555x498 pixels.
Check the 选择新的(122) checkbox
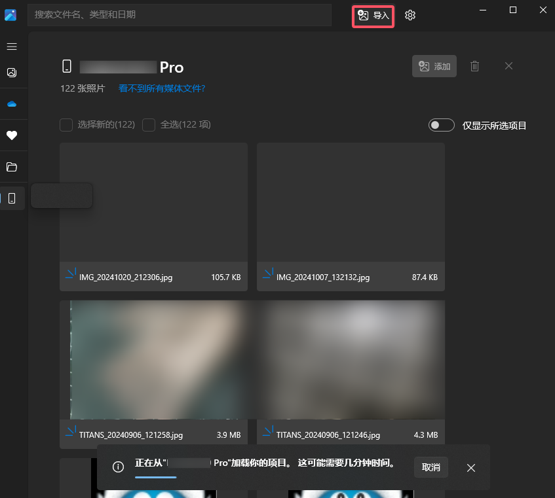click(66, 125)
